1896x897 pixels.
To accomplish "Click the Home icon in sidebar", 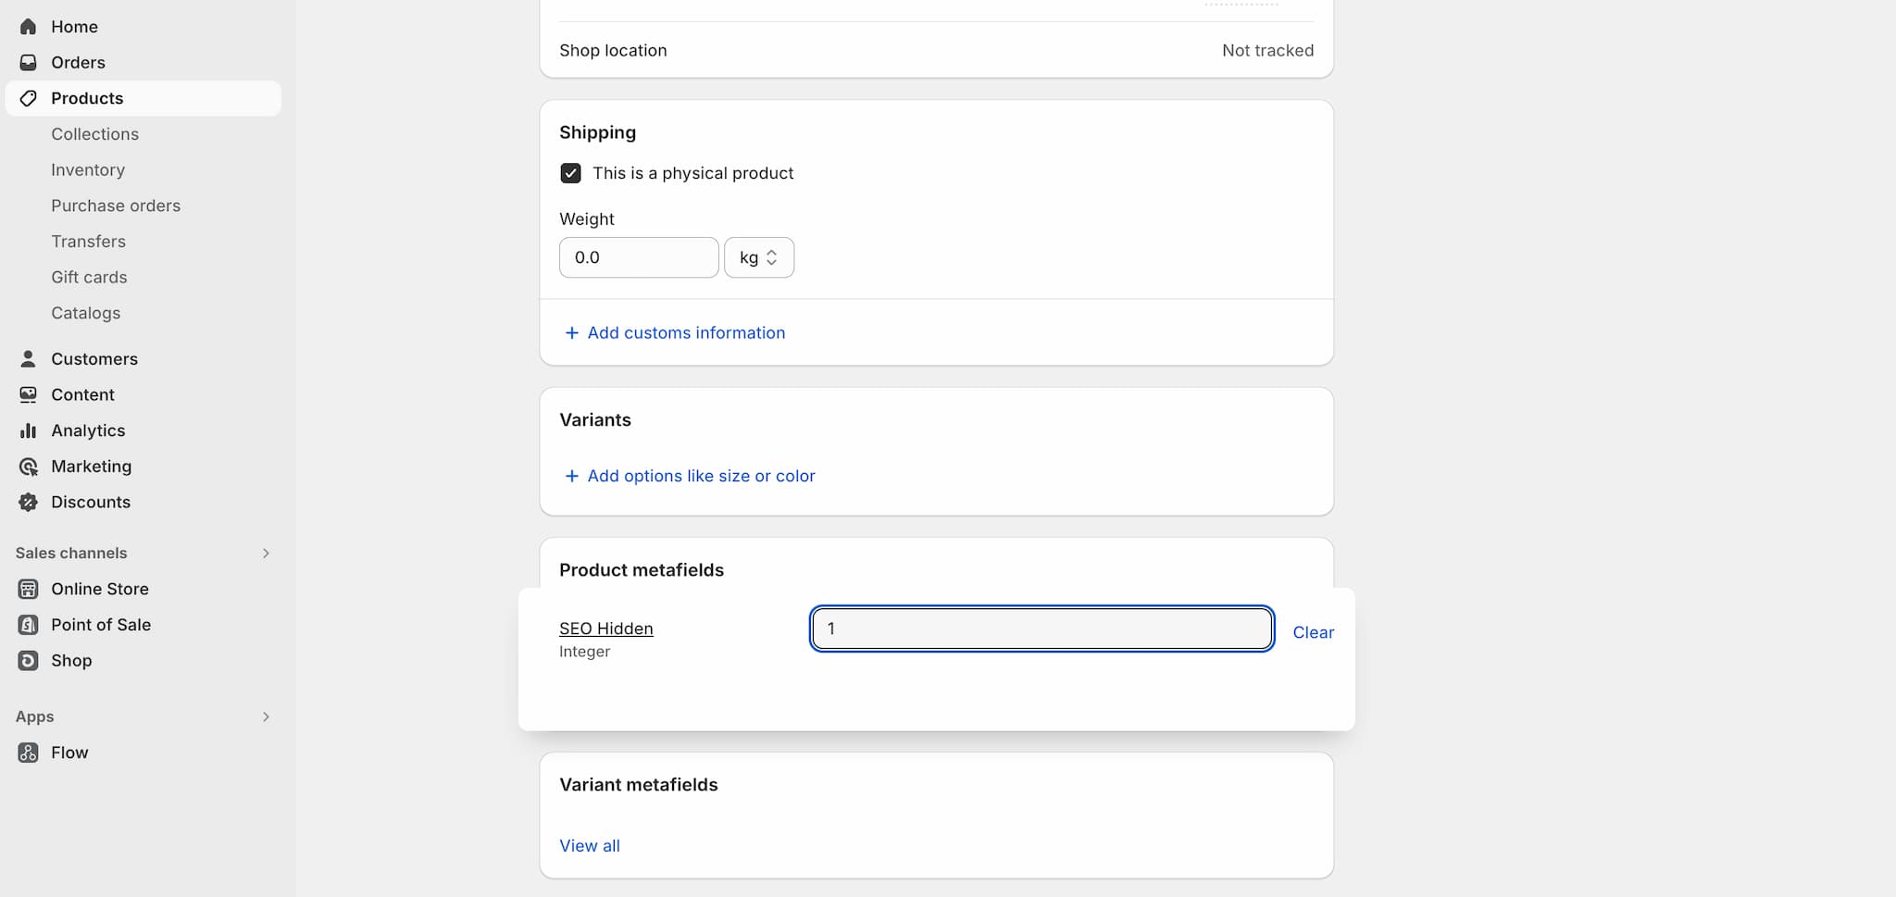I will (28, 27).
